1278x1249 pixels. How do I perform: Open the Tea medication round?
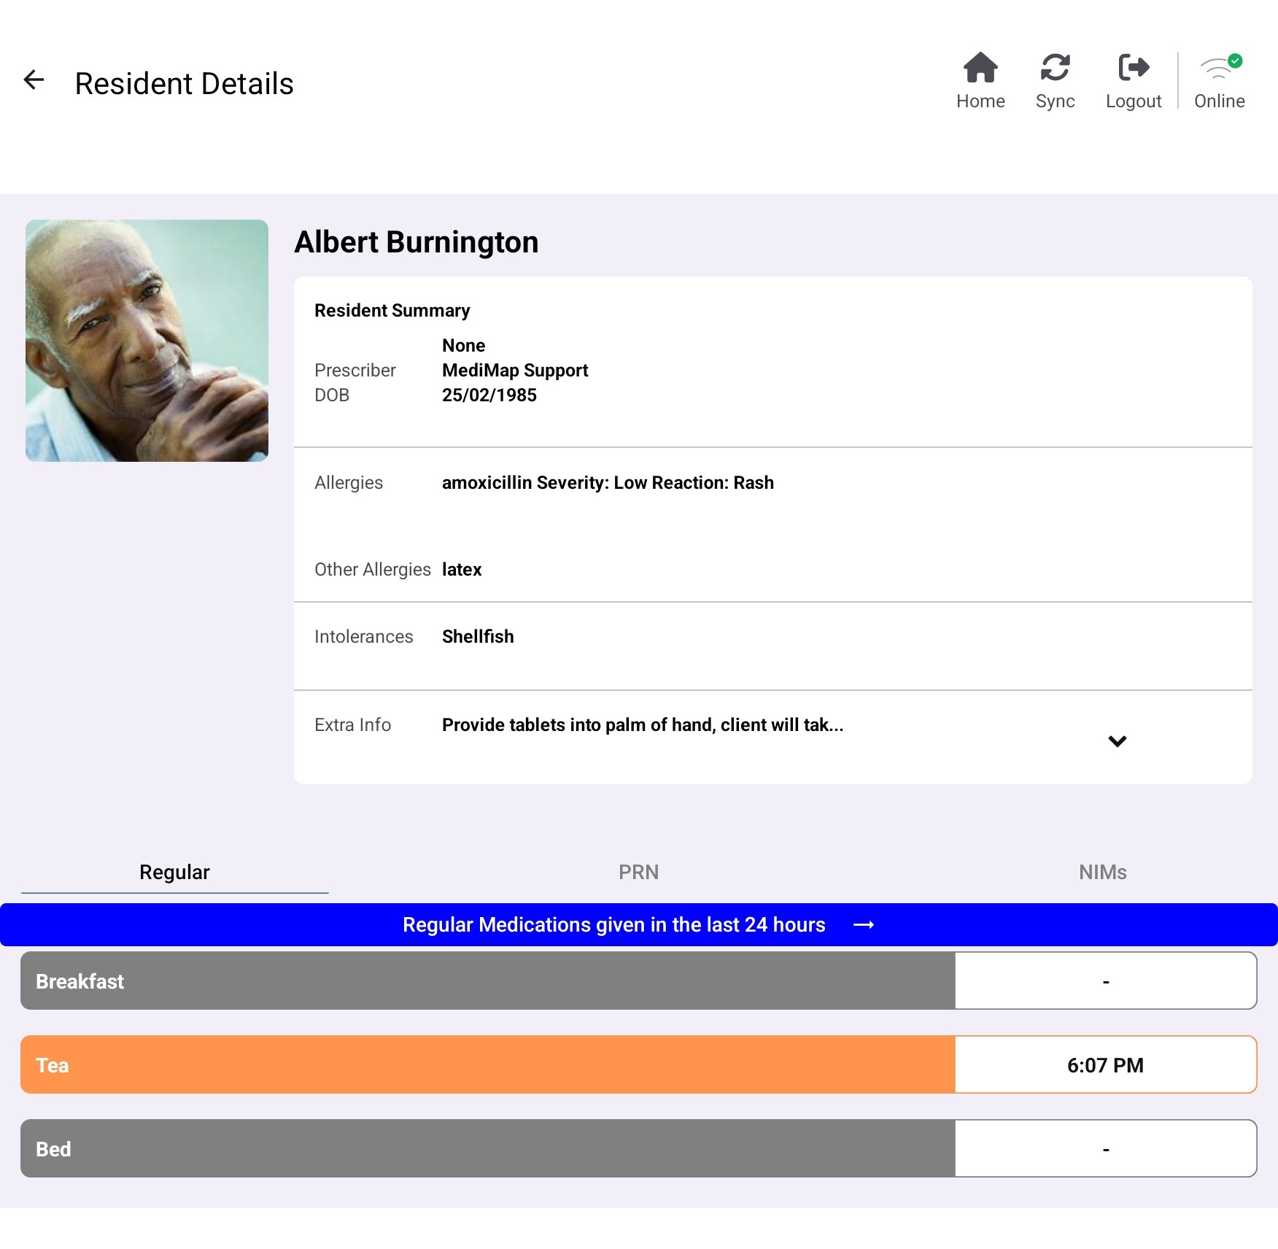click(487, 1065)
